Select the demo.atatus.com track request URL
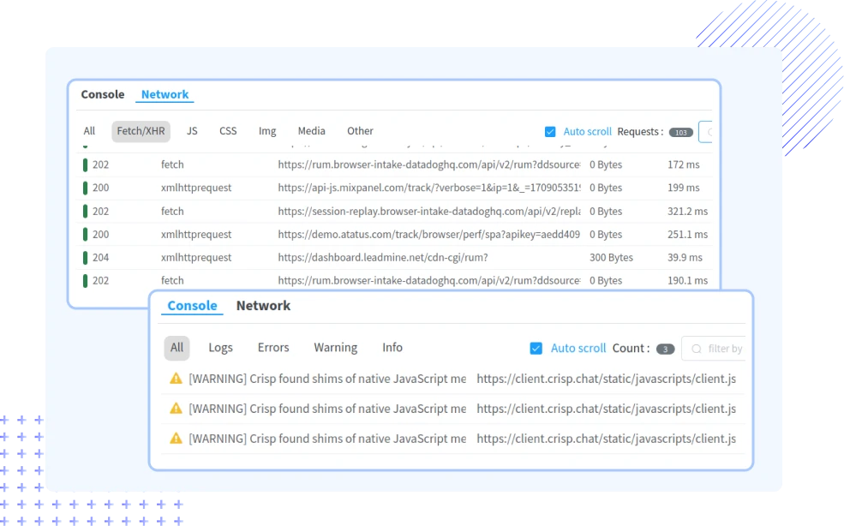 (429, 235)
